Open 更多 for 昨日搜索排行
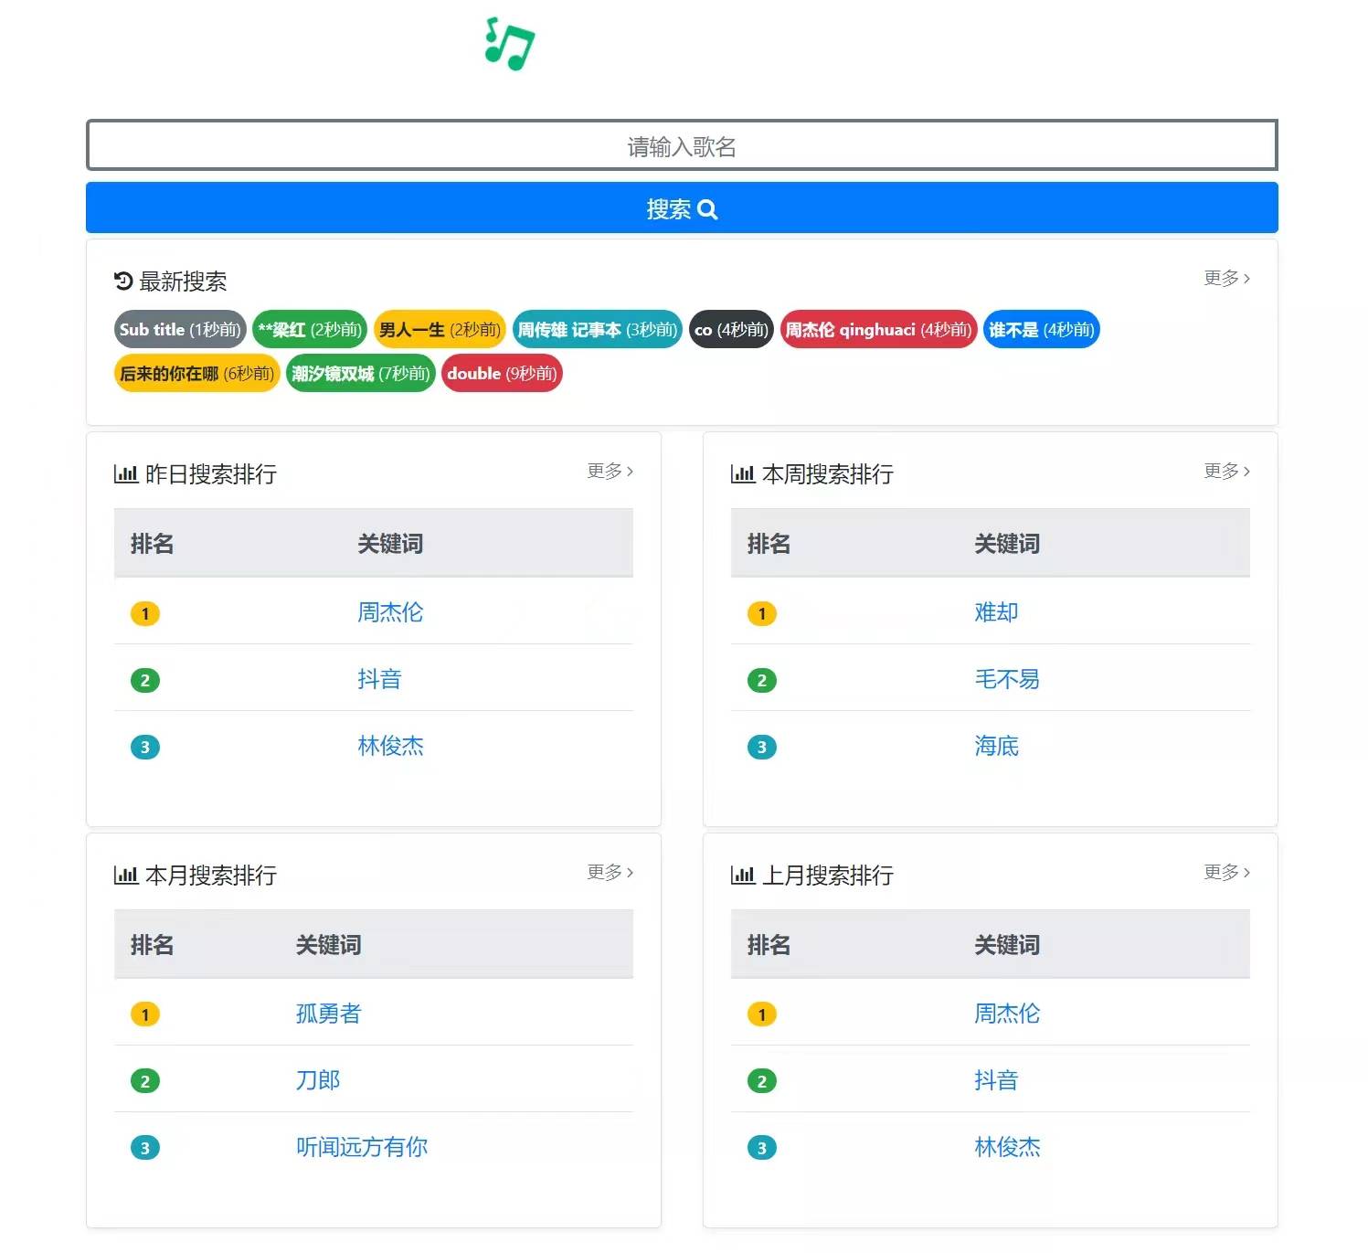This screenshot has height=1253, width=1368. pyautogui.click(x=610, y=471)
